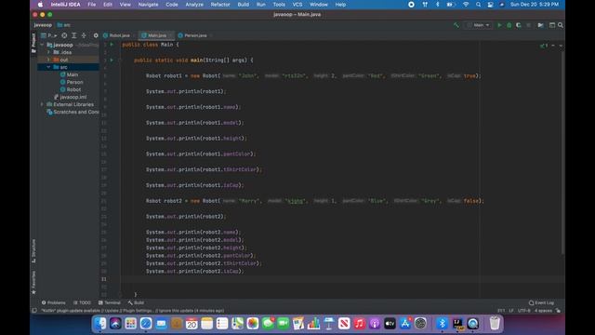Select javaoop.iml file in project tree
595x335 pixels.
point(70,97)
